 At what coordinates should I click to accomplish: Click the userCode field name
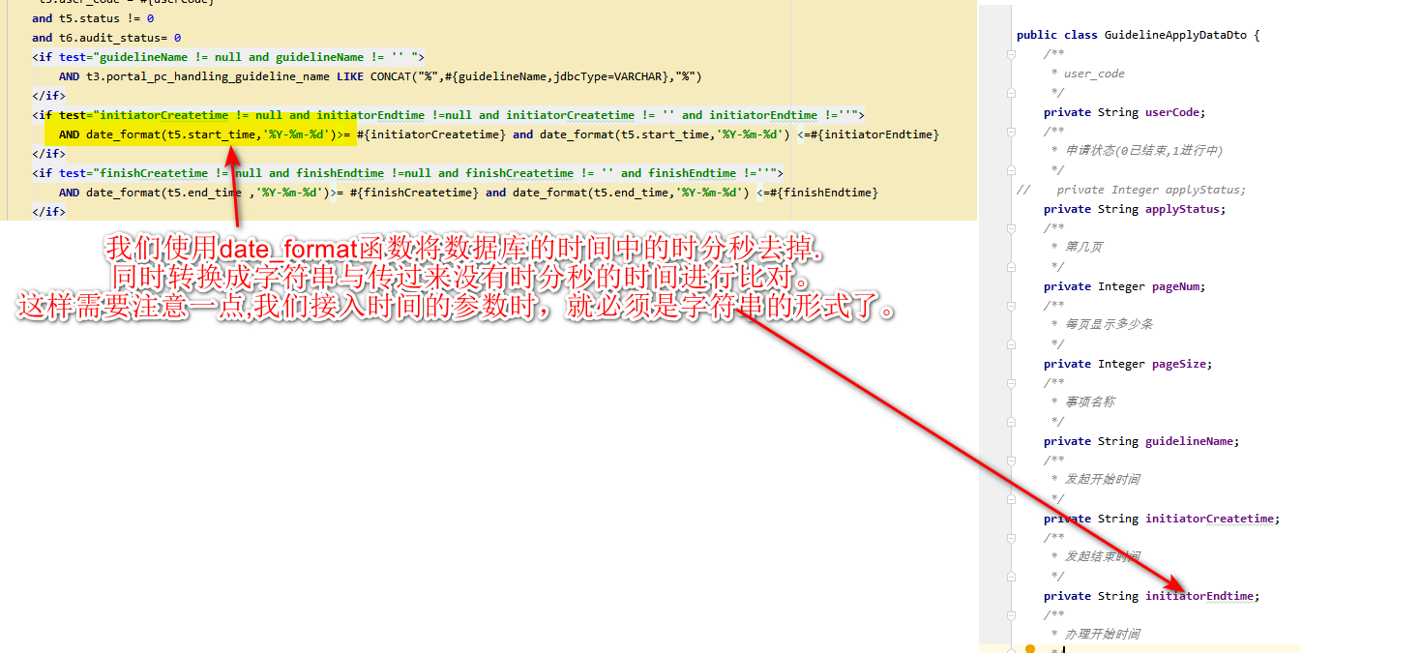[1172, 112]
